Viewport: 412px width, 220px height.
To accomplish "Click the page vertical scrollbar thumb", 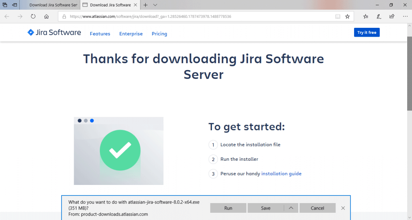I will coord(409,74).
